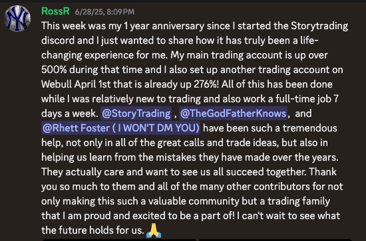Click the word "discord" starting the second line

coord(58,40)
